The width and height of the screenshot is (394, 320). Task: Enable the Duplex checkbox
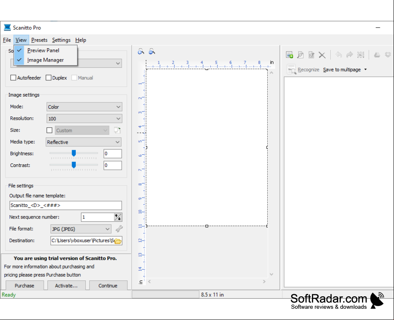point(48,78)
